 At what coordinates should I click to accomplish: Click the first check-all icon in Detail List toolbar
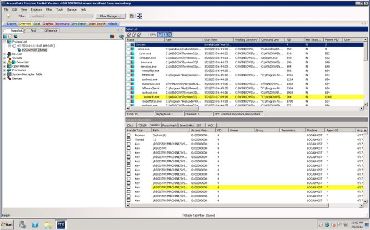129,34
